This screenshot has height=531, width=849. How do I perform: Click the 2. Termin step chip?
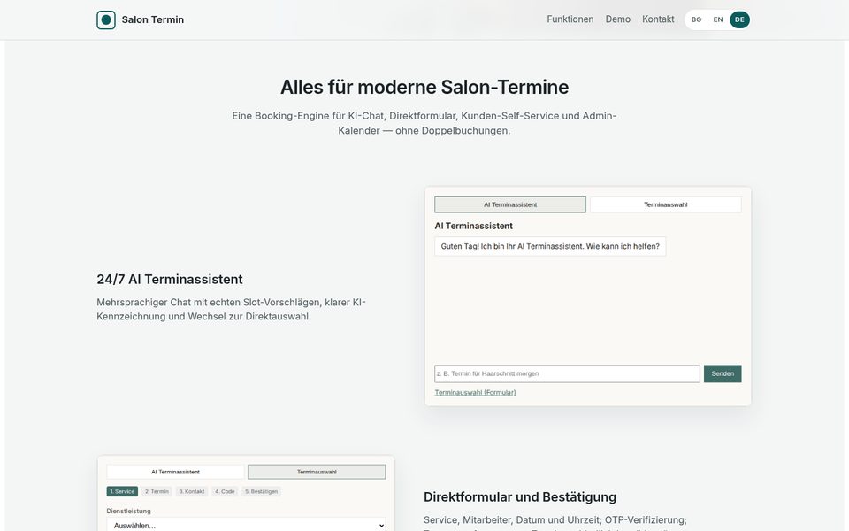click(x=157, y=491)
